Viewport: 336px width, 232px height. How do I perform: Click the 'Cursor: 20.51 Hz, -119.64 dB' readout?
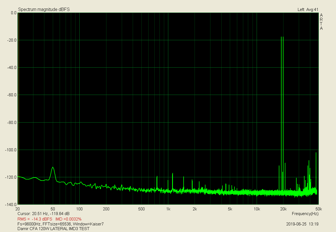pyautogui.click(x=44, y=213)
